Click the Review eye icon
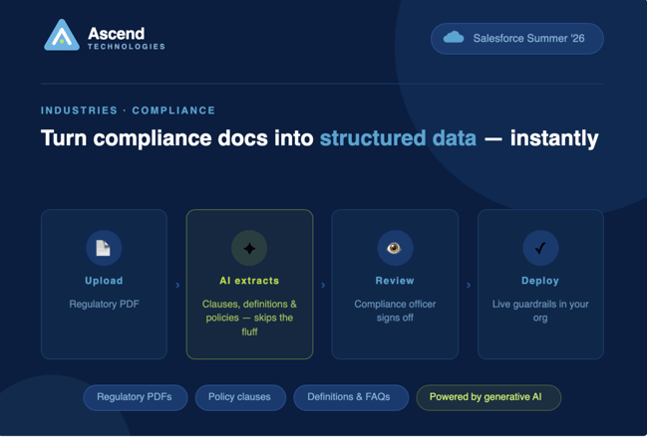Image resolution: width=647 pixels, height=437 pixels. click(395, 248)
